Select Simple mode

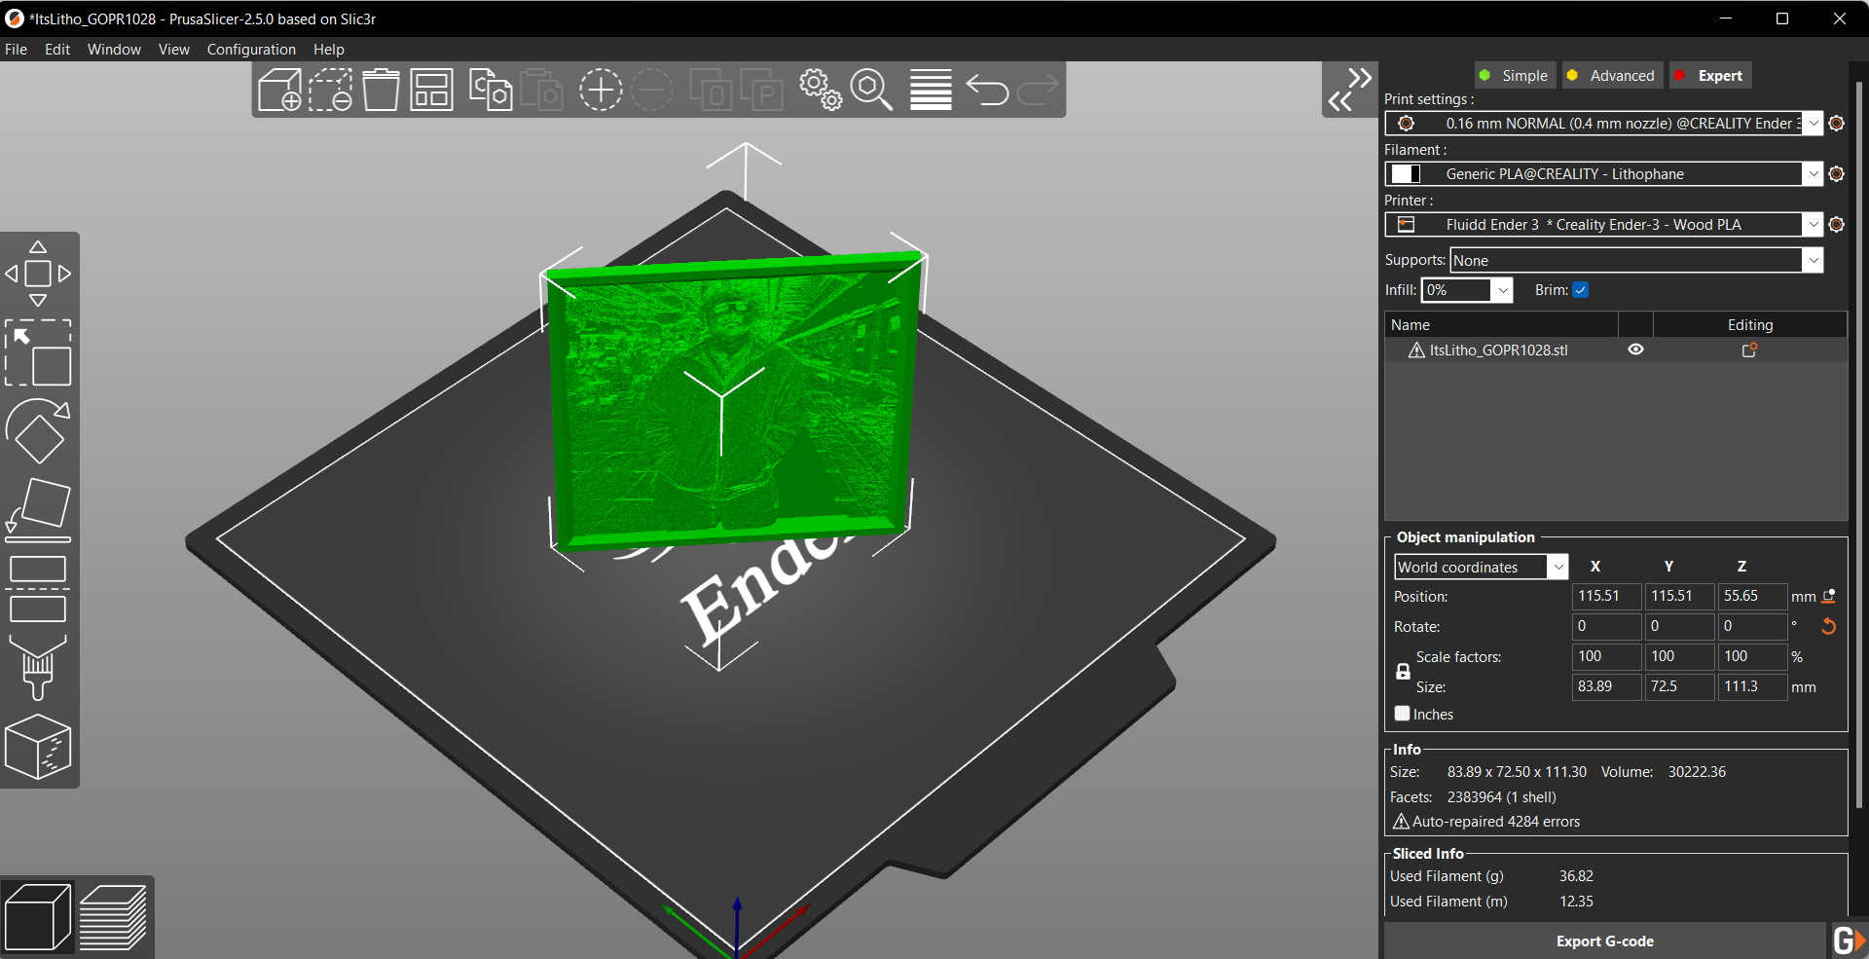pyautogui.click(x=1514, y=76)
